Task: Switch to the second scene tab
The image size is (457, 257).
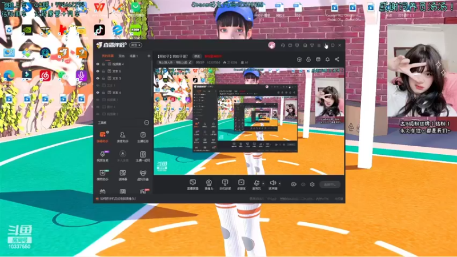Action: click(122, 56)
